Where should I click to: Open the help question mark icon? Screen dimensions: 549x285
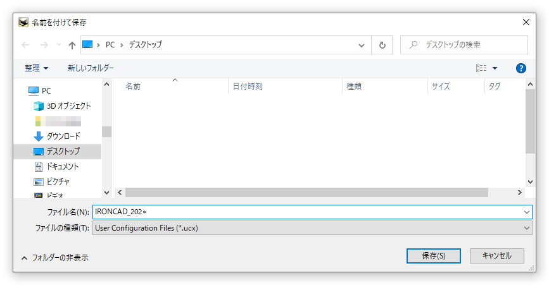click(521, 68)
